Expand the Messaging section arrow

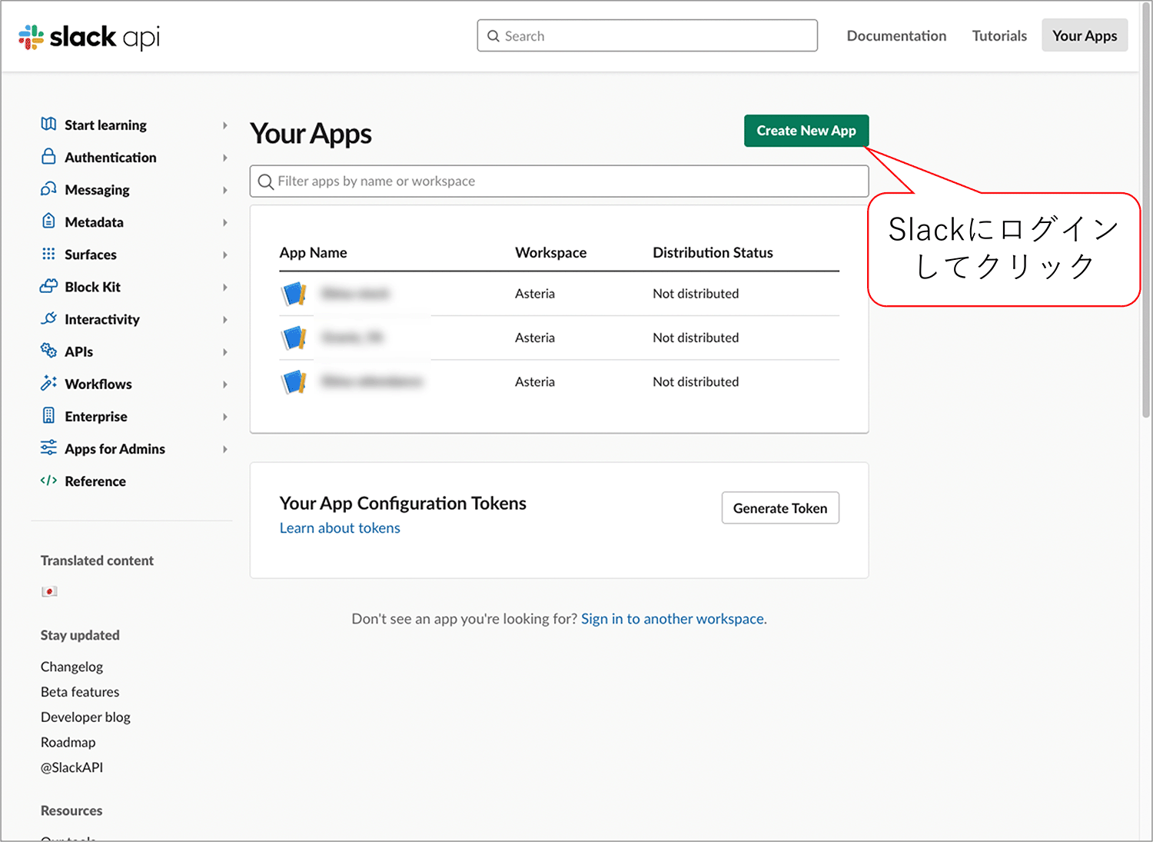point(224,190)
